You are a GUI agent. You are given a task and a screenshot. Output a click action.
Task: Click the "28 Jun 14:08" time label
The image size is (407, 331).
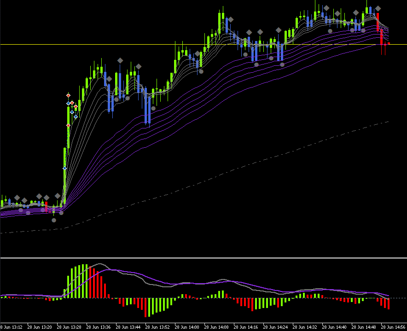tap(216, 327)
